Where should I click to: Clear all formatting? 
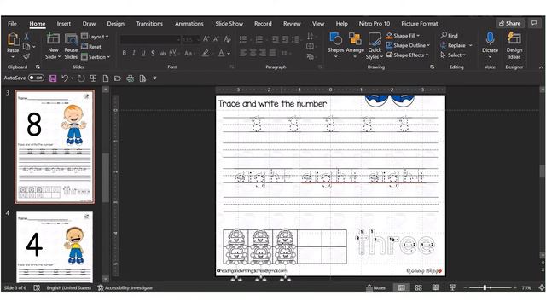tap(227, 39)
